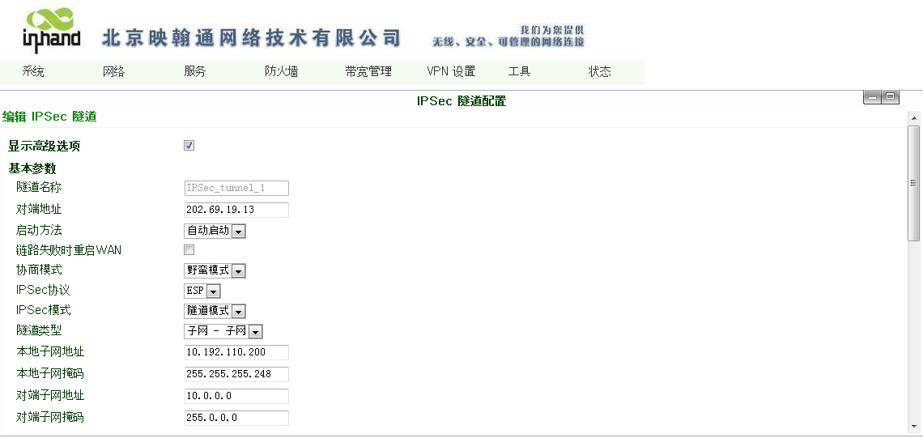Click the panel minimize icon
Image resolution: width=923 pixels, height=438 pixels.
pos(873,97)
